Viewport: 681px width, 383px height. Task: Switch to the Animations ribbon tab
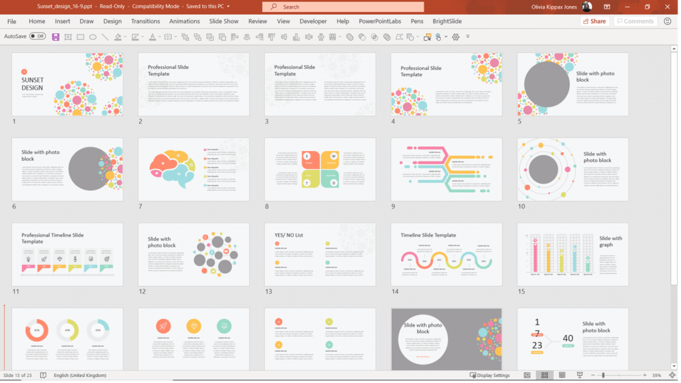tap(184, 21)
